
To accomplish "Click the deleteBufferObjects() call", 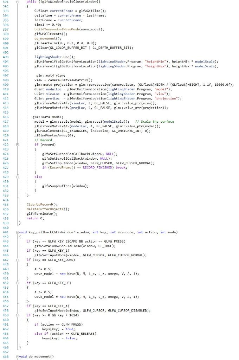I will pyautogui.click(x=48, y=209).
